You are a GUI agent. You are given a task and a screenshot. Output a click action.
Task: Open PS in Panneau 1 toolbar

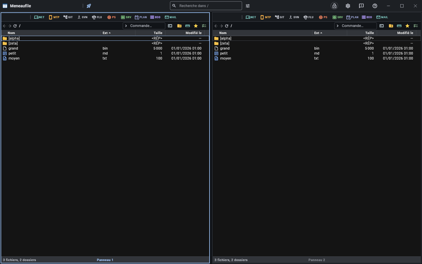[x=111, y=17]
